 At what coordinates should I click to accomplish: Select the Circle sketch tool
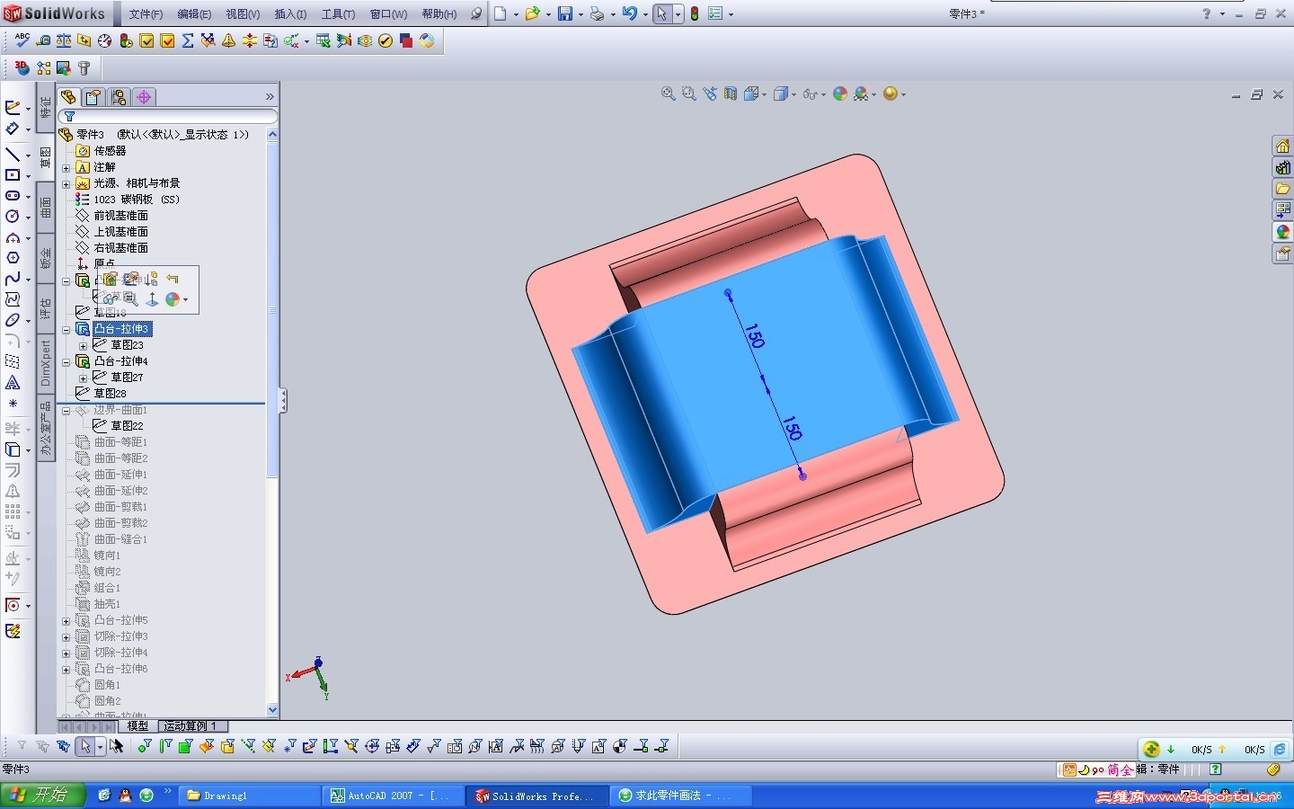tap(13, 217)
